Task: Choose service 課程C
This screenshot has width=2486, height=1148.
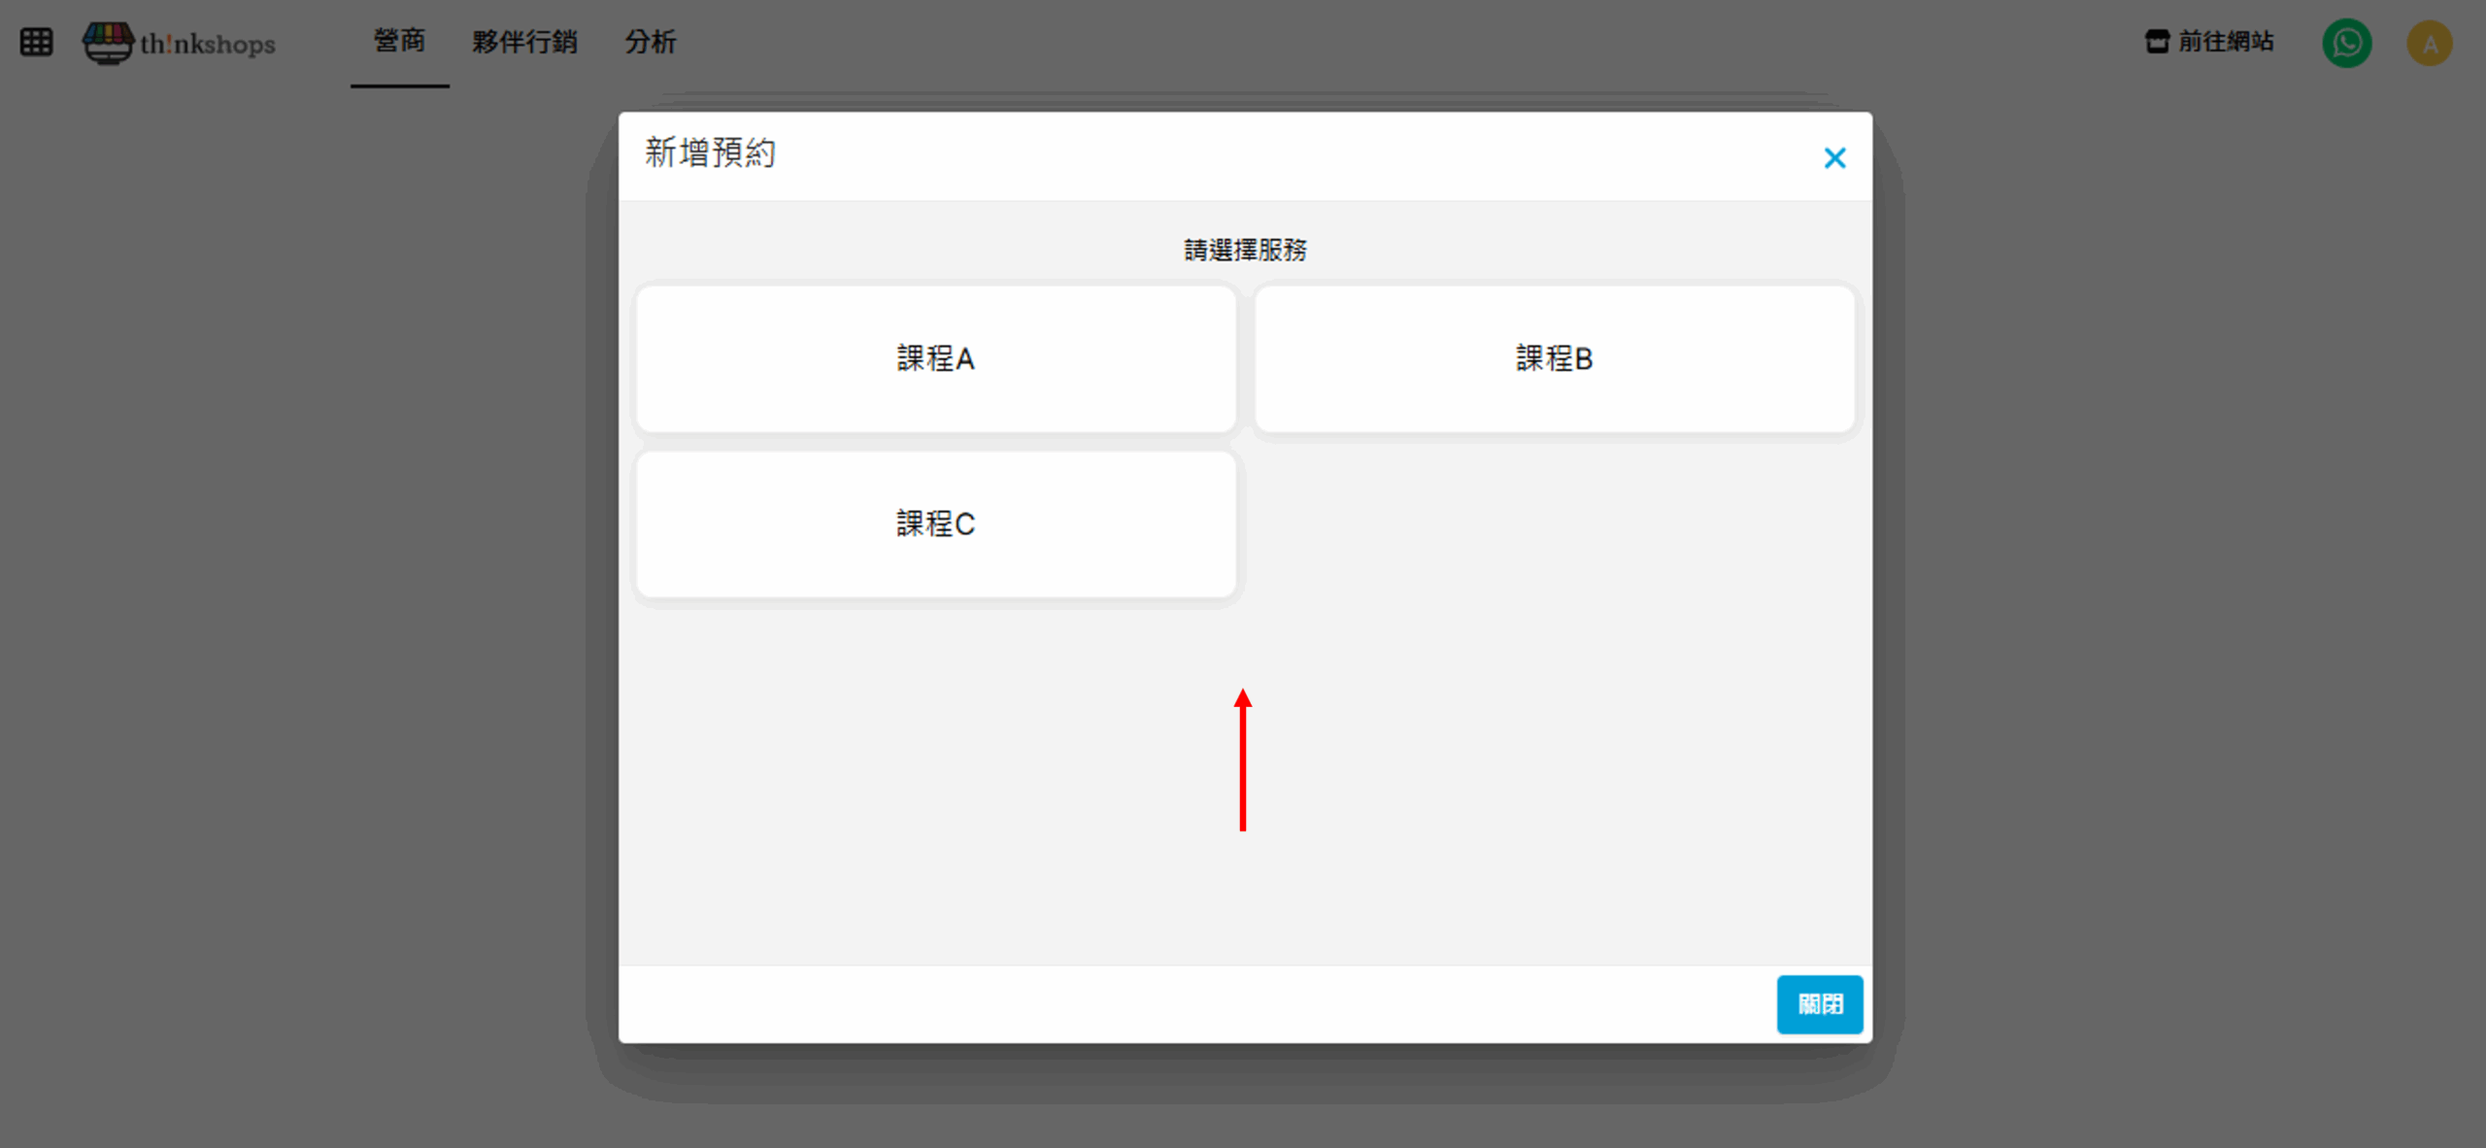Action: (x=935, y=523)
